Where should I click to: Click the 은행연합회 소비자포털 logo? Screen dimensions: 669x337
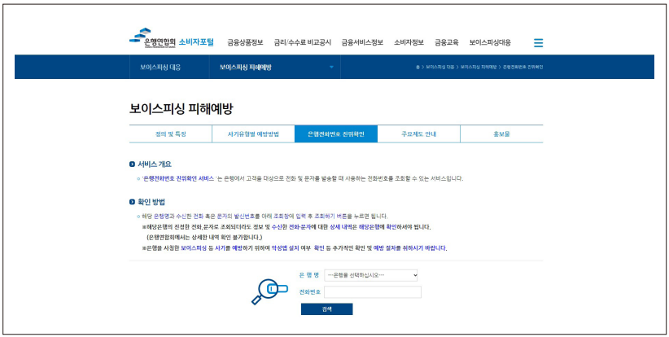pos(172,38)
